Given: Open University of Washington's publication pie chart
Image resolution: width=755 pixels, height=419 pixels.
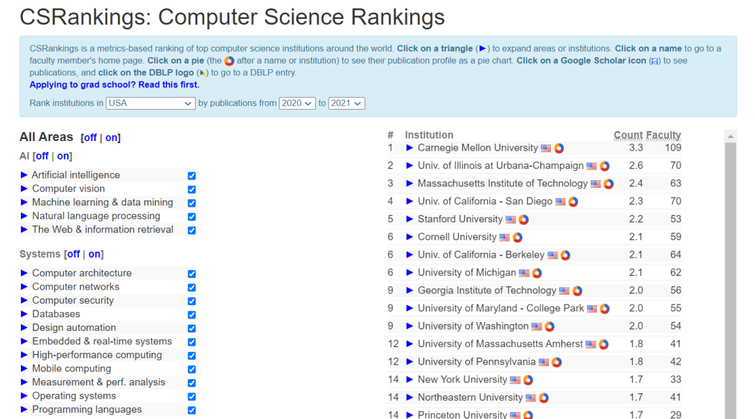Looking at the screenshot, I should pos(549,326).
